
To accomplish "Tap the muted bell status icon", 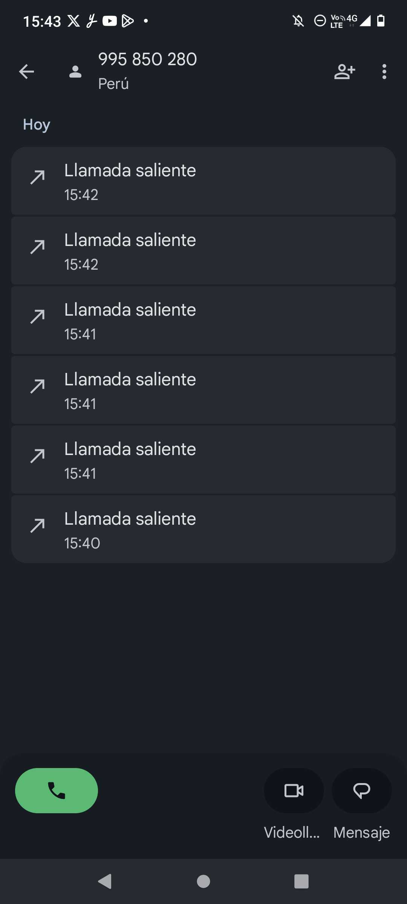I will coord(298,21).
